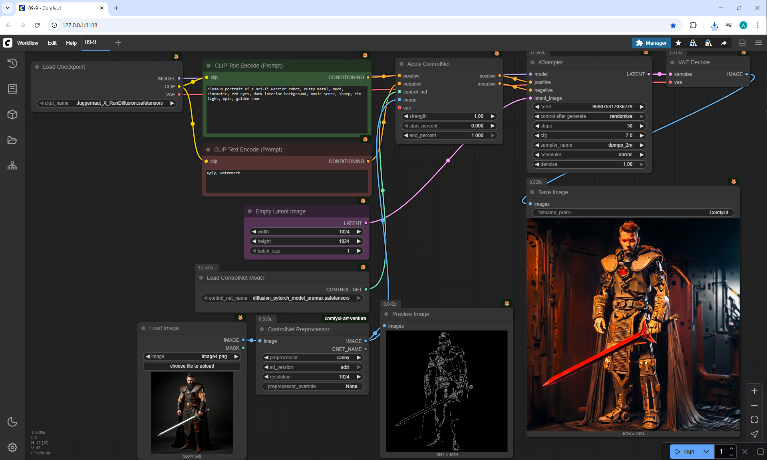Toggle the bottom panel icon
This screenshot has height=460, width=767.
click(743, 43)
